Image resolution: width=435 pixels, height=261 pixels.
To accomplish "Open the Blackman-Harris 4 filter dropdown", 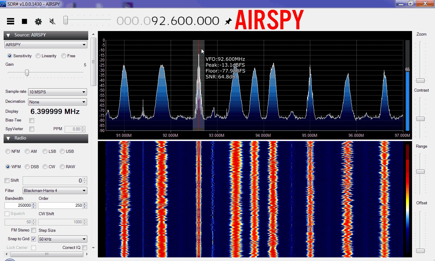I will 55,190.
